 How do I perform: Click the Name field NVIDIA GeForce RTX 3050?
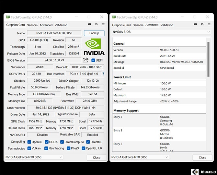[54, 33]
